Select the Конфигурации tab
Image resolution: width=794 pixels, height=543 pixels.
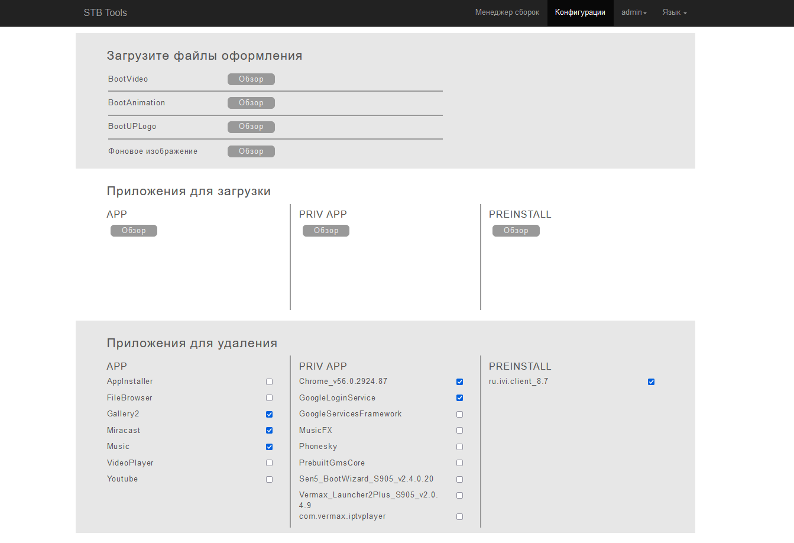coord(580,12)
